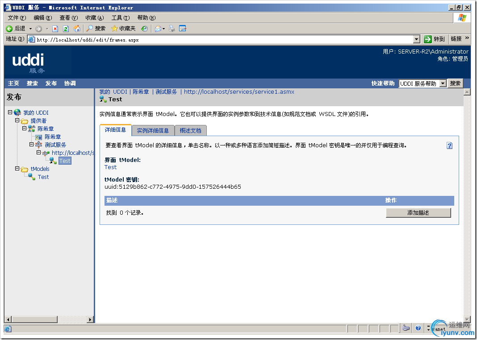
Task: Click the 转到 Go button text
Action: tap(439, 39)
